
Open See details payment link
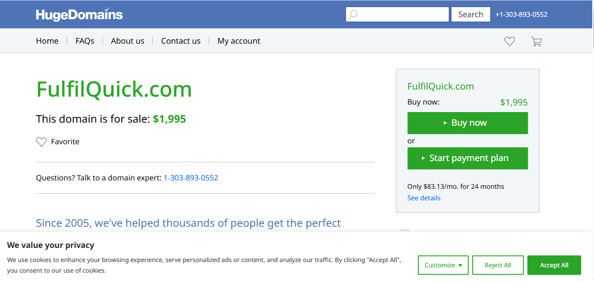424,198
